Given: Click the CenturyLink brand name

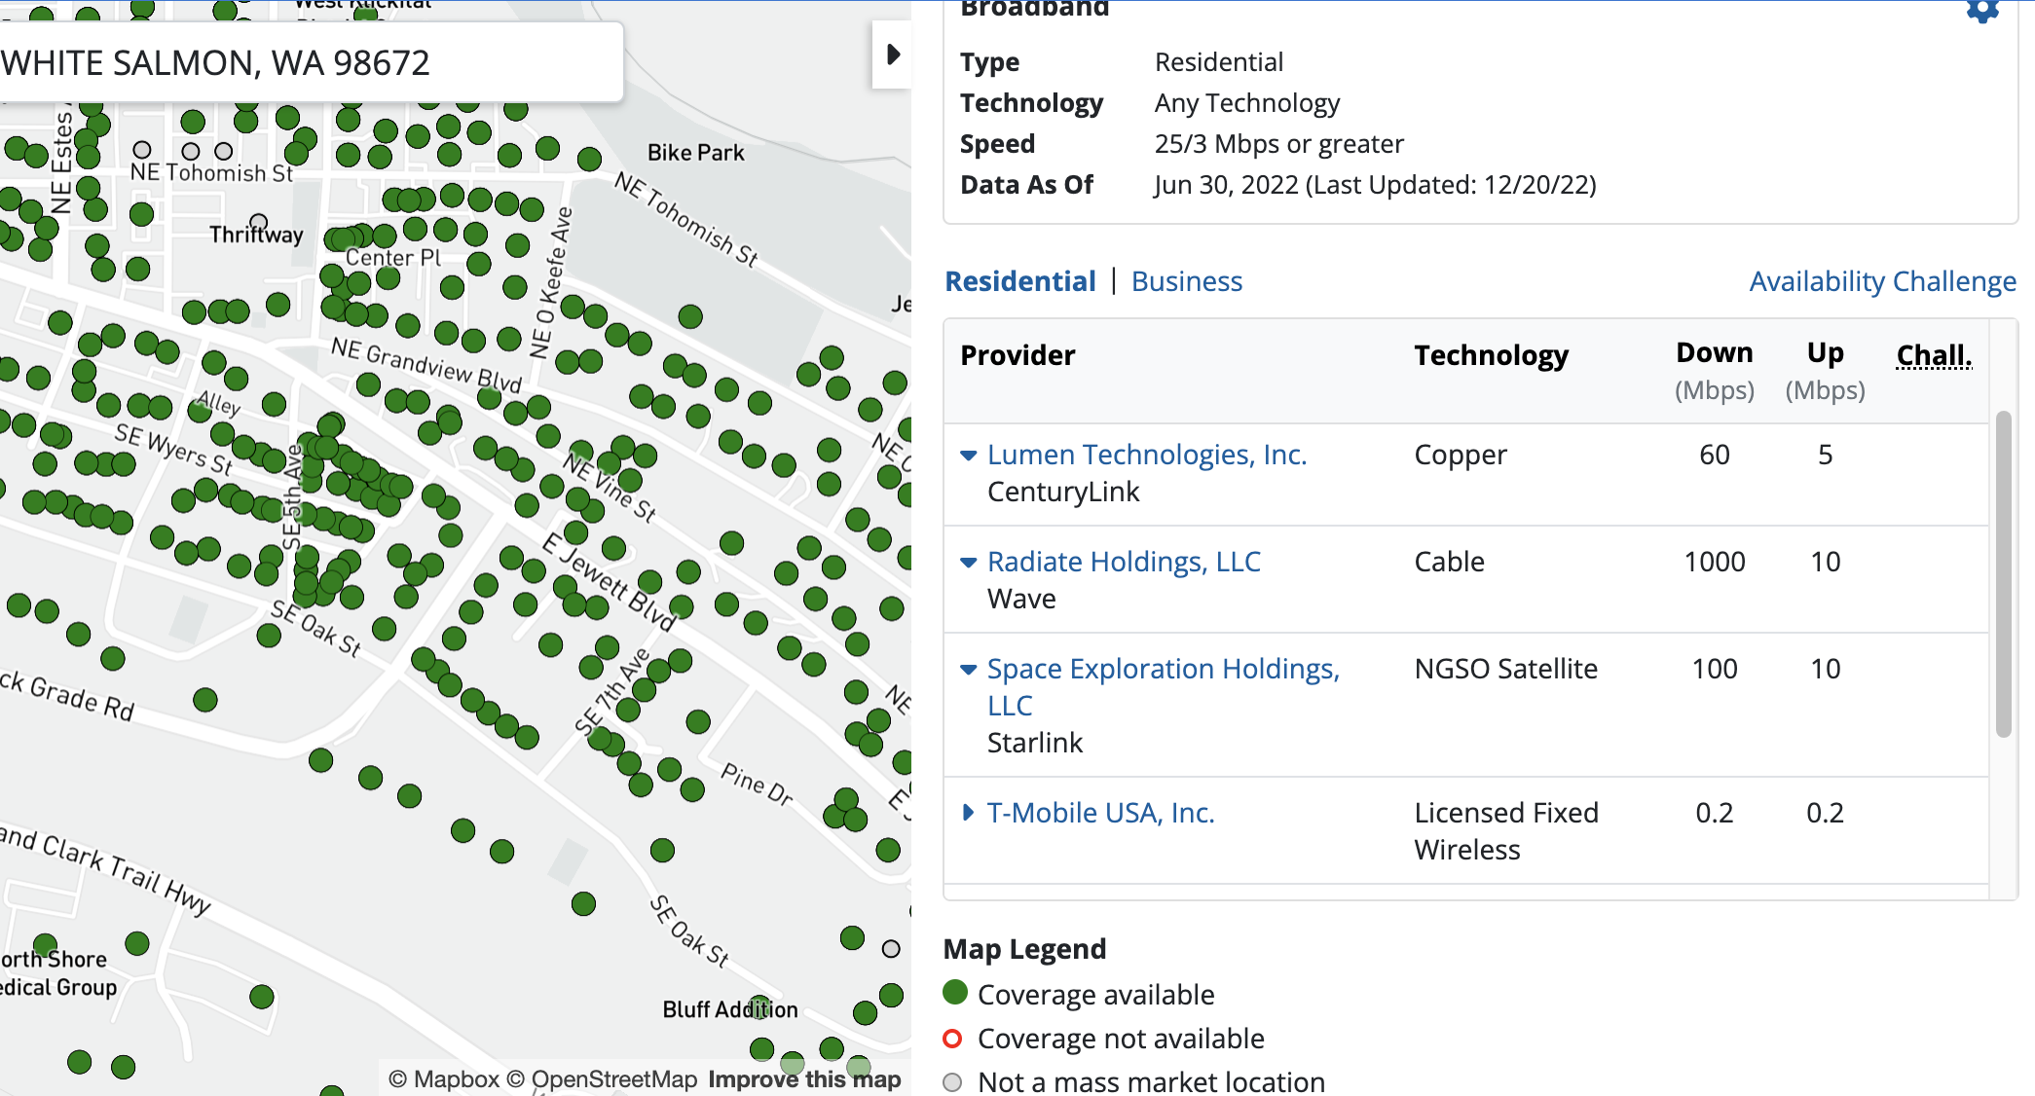Looking at the screenshot, I should 1063,492.
